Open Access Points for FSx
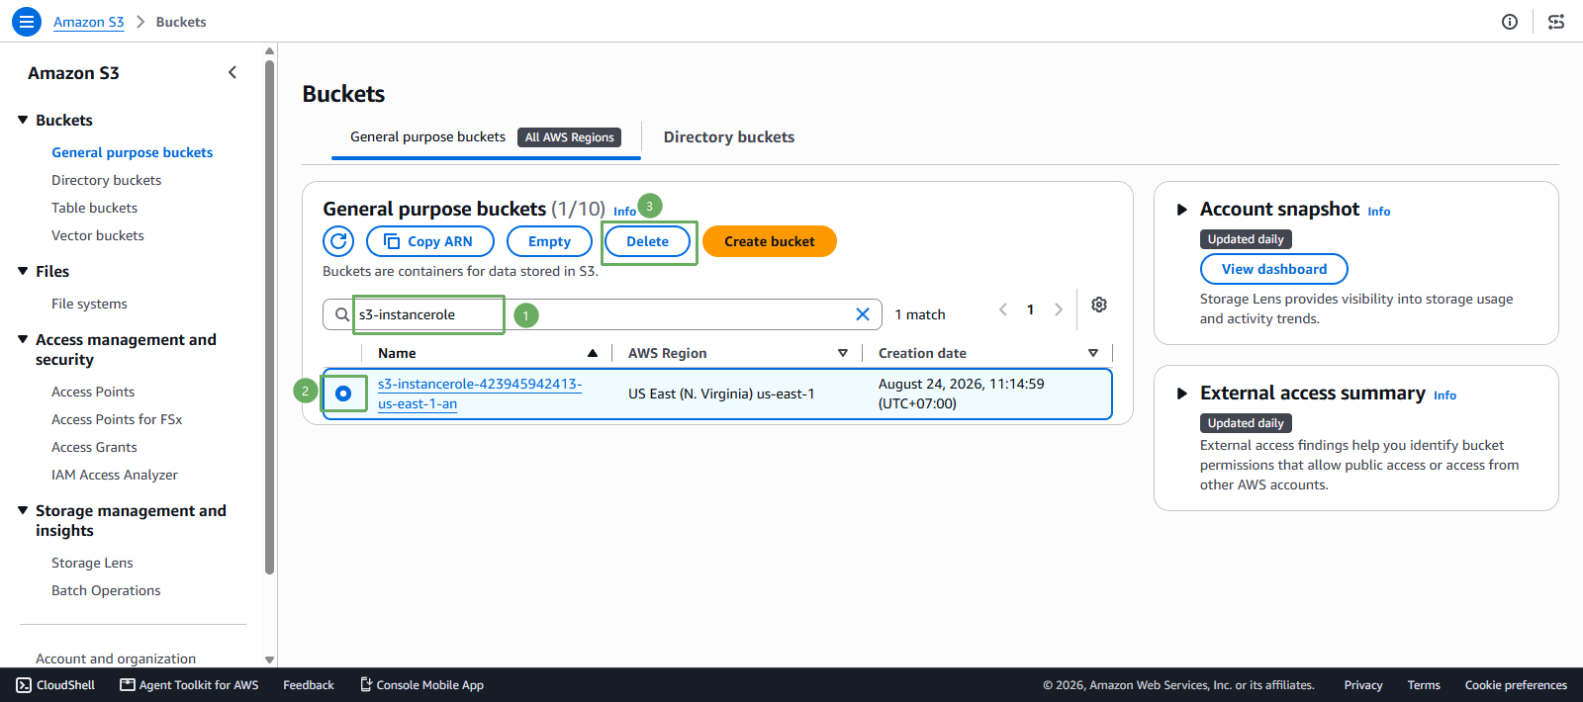Image resolution: width=1583 pixels, height=702 pixels. [x=117, y=419]
